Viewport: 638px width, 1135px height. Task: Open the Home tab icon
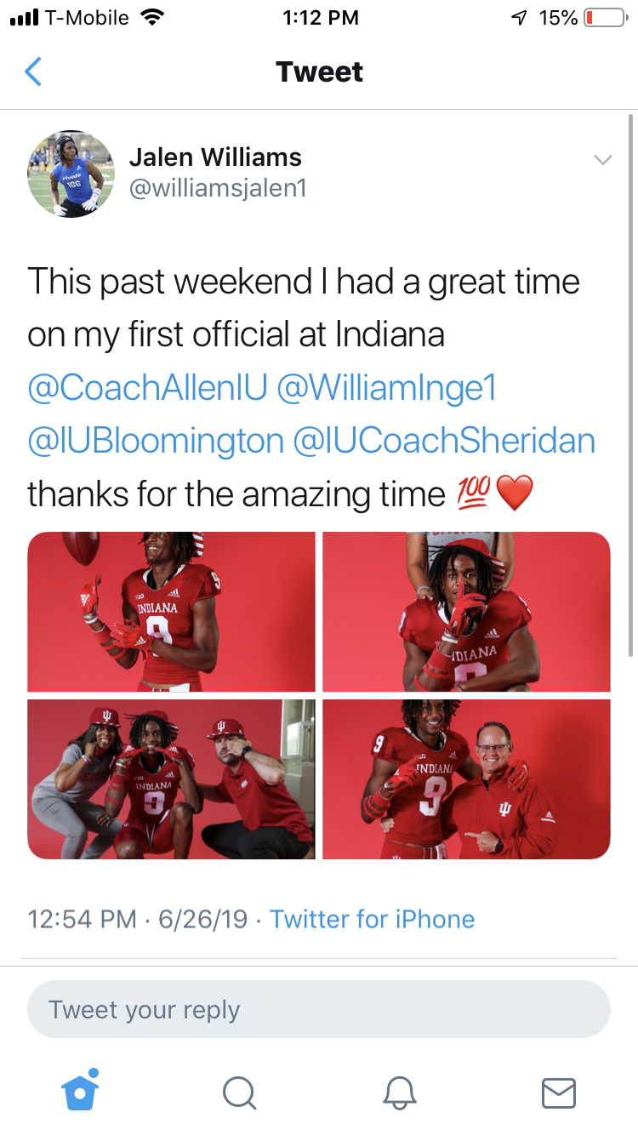[80, 1091]
